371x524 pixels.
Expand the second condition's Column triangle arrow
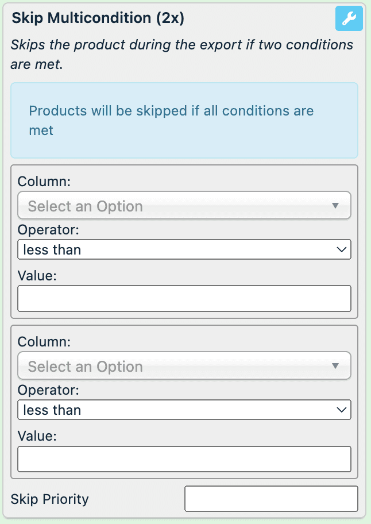coord(335,366)
